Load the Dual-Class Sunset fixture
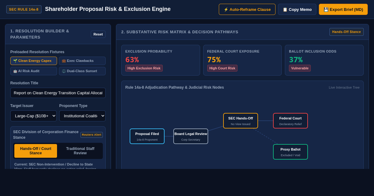Image resolution: width=374 pixels, height=196 pixels. coord(82,71)
